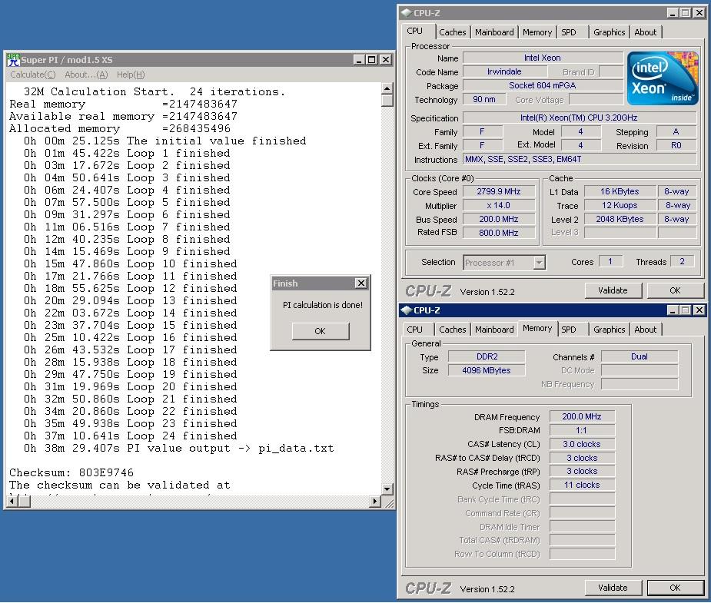711x603 pixels.
Task: Click the upper CPU-Z window title icon
Action: click(x=407, y=13)
